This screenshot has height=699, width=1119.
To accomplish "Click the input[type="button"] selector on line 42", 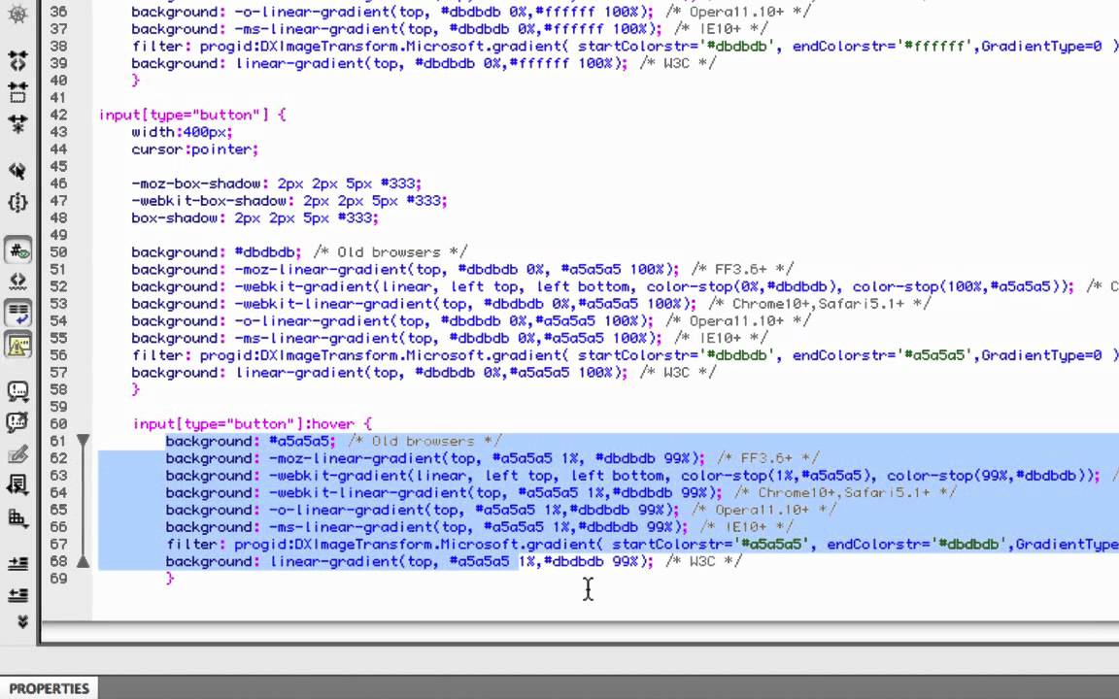I will 185,115.
